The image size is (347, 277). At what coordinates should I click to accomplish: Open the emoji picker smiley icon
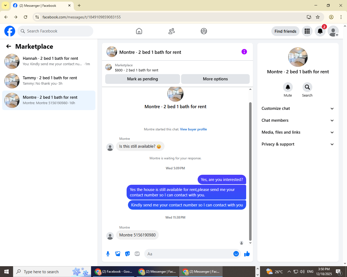tap(236, 254)
